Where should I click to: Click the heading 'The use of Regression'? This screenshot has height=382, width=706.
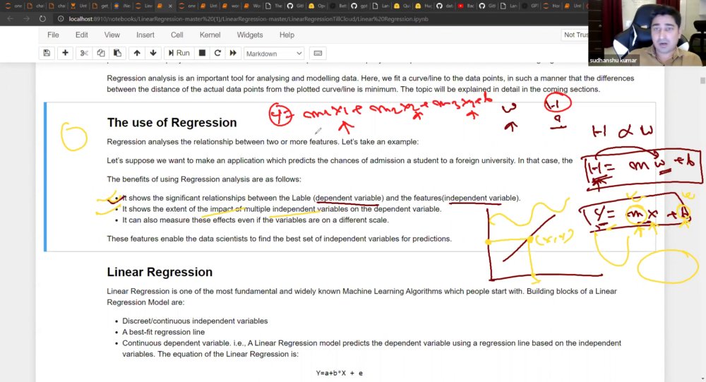click(x=172, y=123)
